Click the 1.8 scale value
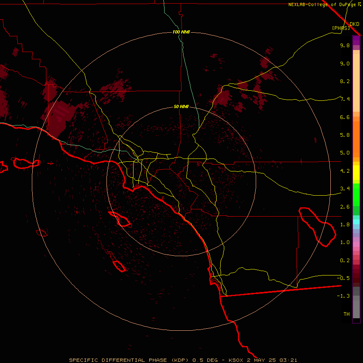 pyautogui.click(x=345, y=225)
